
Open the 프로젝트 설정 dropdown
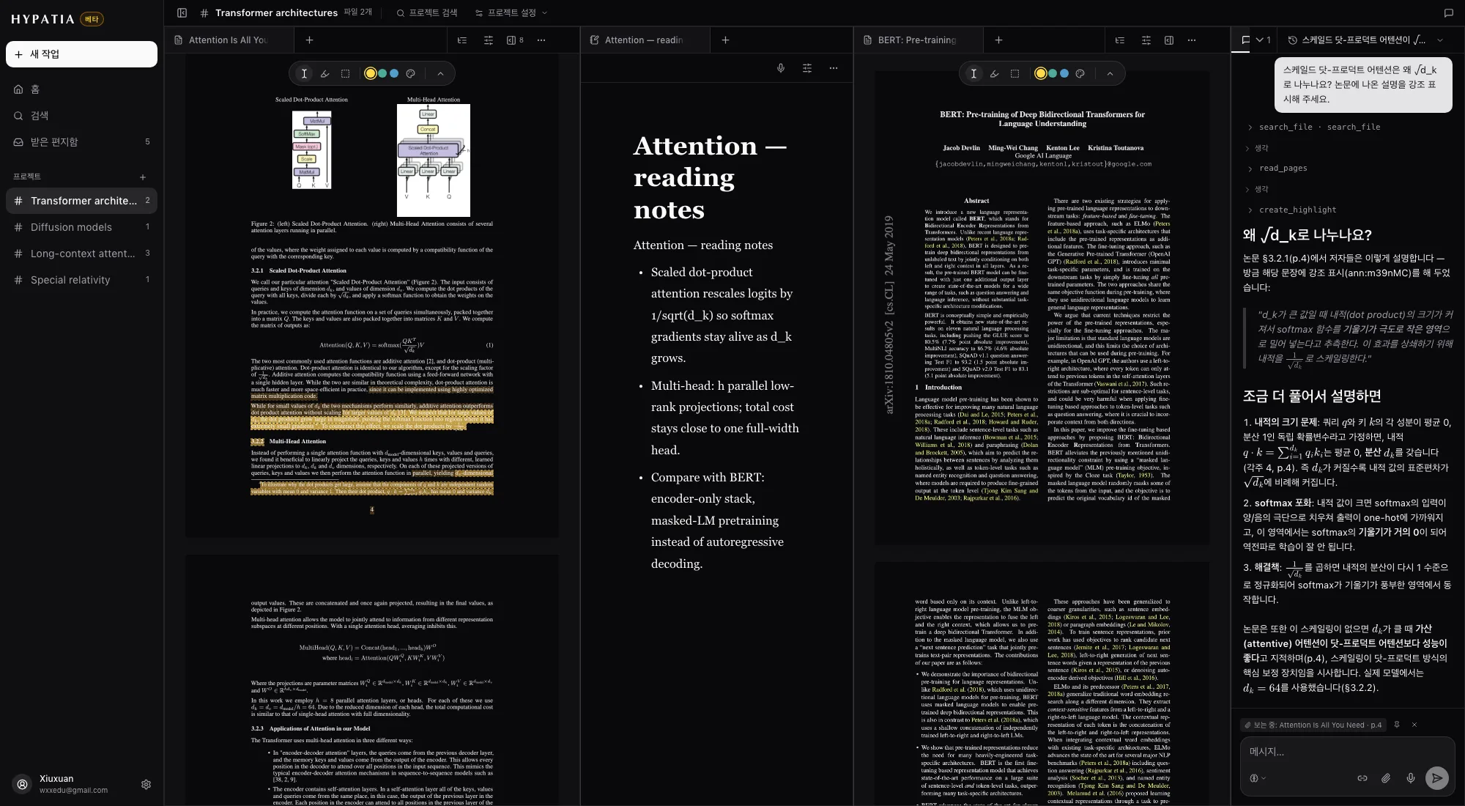point(511,12)
